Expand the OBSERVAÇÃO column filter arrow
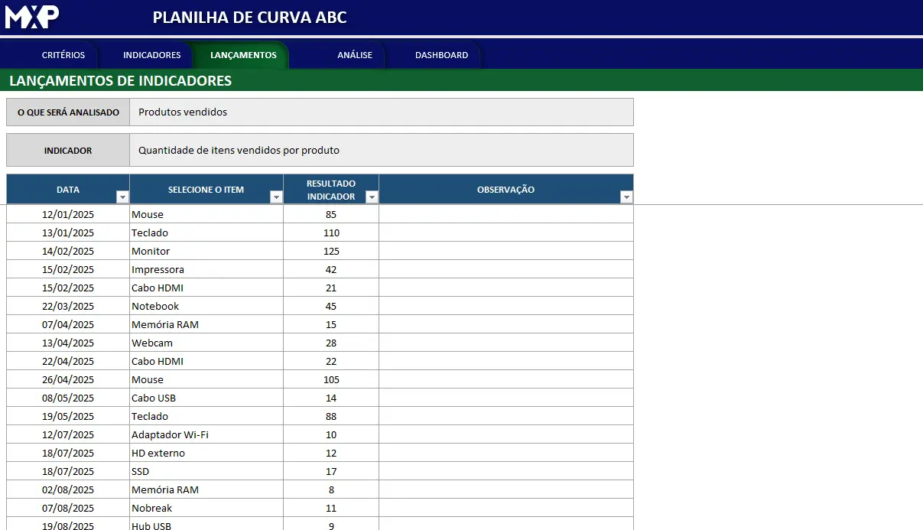This screenshot has width=923, height=530. [x=626, y=197]
